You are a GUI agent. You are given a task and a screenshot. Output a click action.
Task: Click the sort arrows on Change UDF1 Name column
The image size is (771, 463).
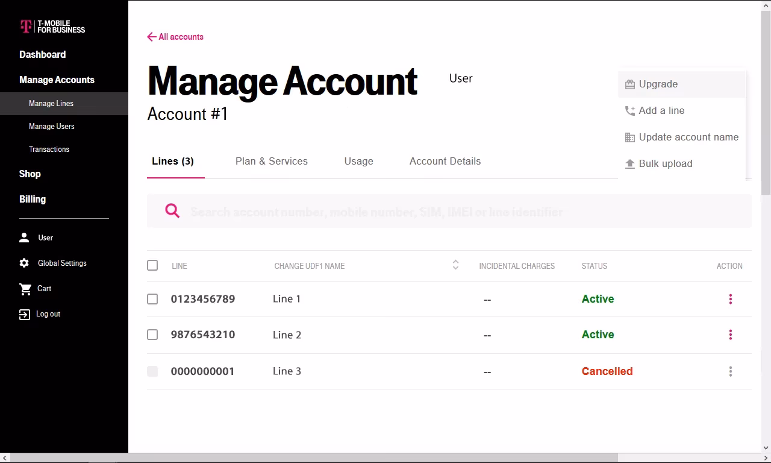click(455, 265)
